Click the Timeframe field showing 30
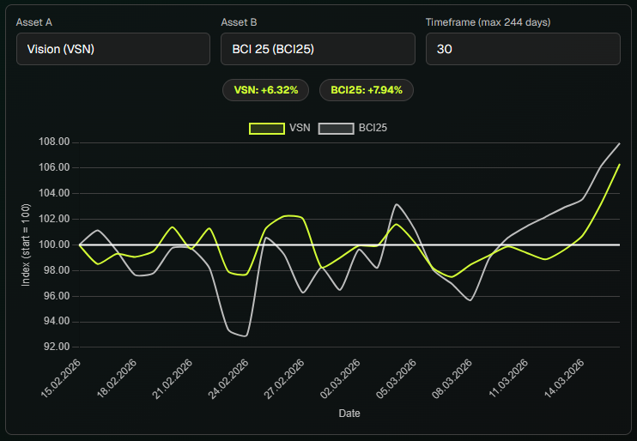Image resolution: width=637 pixels, height=441 pixels. (523, 49)
